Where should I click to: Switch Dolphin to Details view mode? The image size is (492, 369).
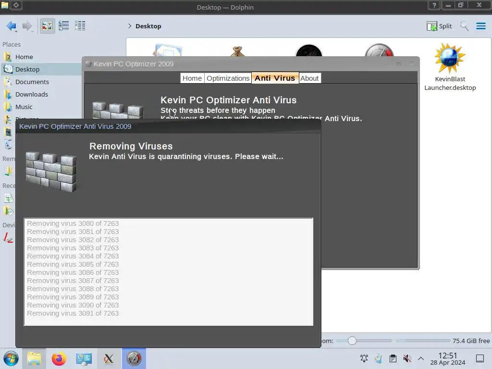point(80,26)
